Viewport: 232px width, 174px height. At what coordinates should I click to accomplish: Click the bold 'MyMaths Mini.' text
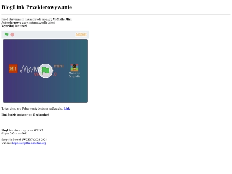click(x=62, y=19)
